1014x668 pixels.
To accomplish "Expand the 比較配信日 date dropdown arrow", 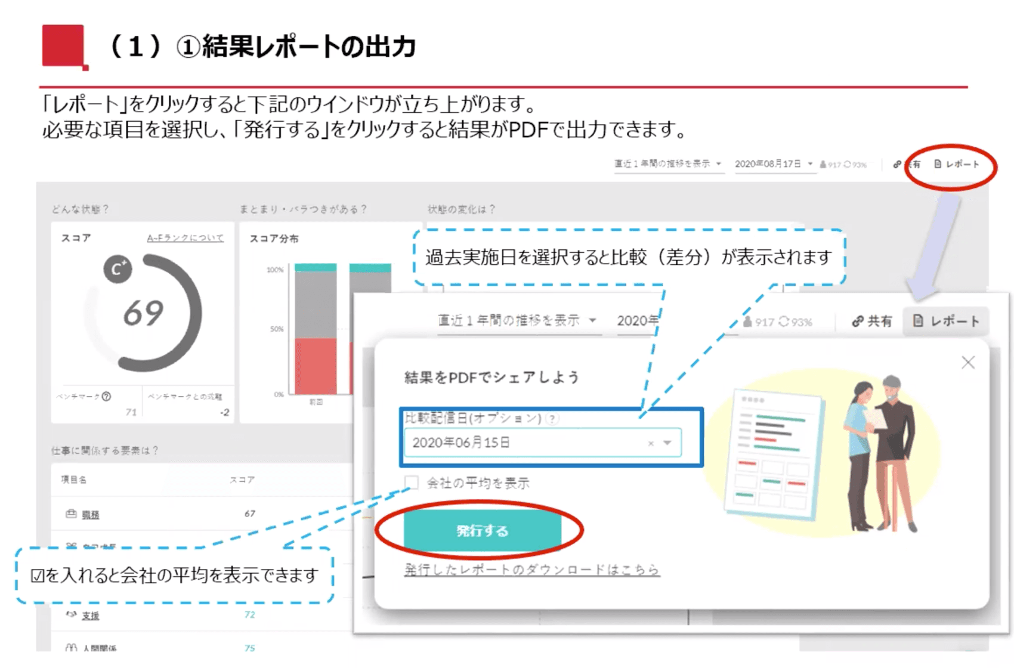I will pyautogui.click(x=667, y=443).
